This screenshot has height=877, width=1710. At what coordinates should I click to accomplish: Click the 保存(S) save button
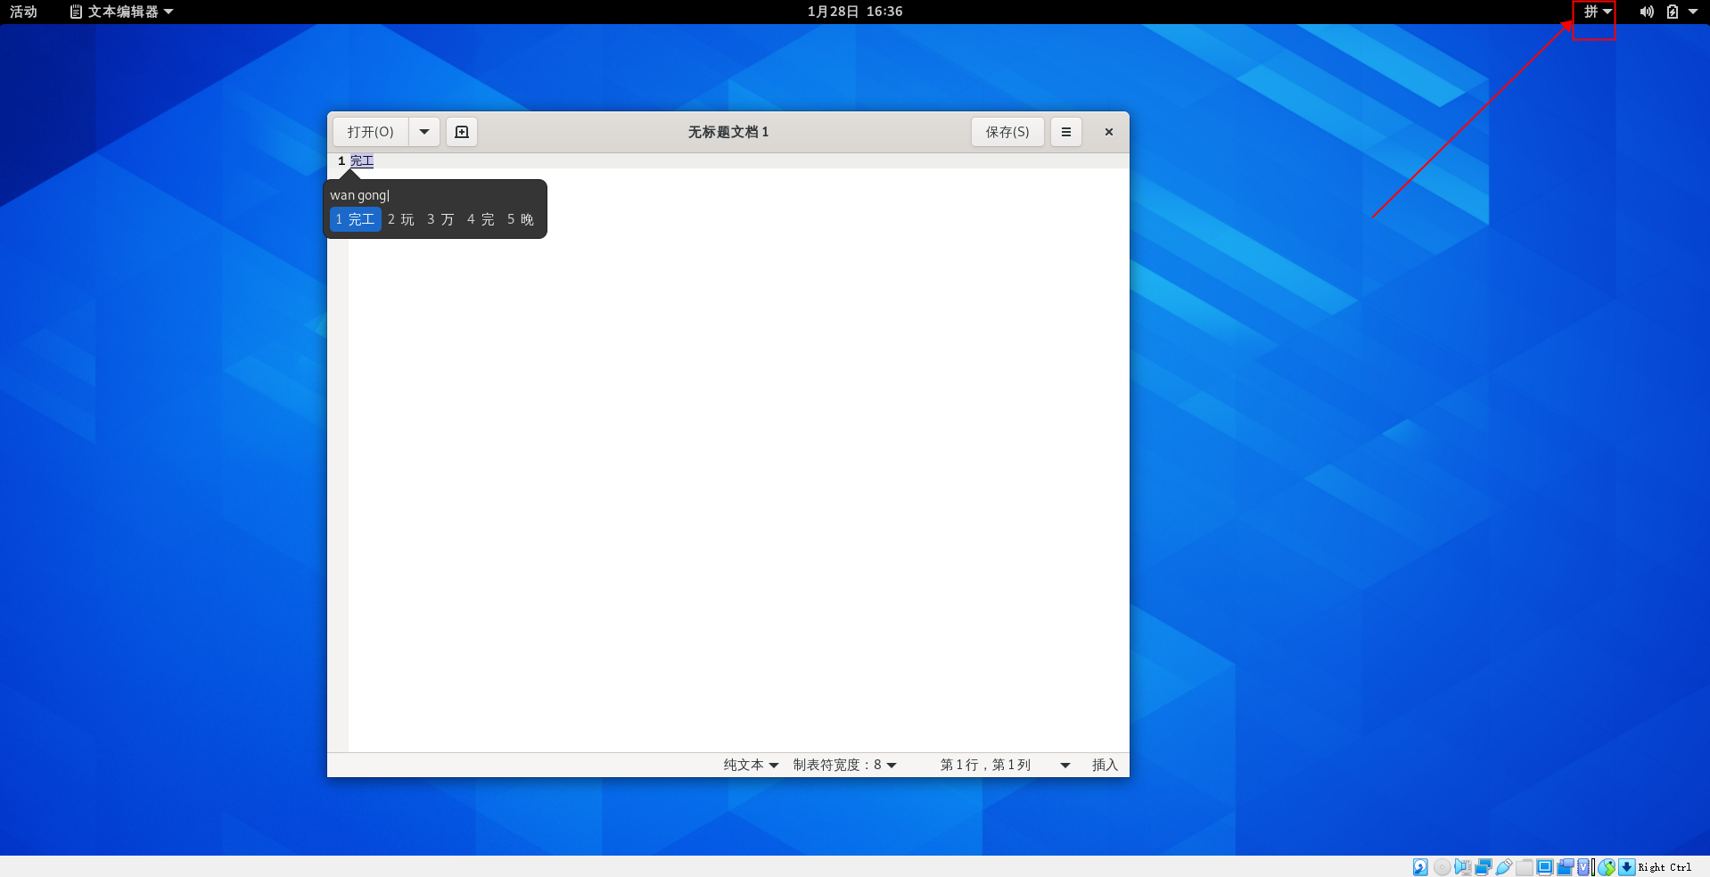pos(1007,131)
